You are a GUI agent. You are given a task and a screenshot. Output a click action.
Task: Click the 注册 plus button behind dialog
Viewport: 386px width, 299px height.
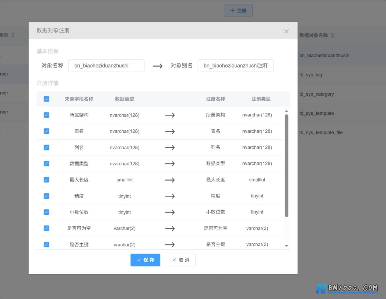(238, 10)
